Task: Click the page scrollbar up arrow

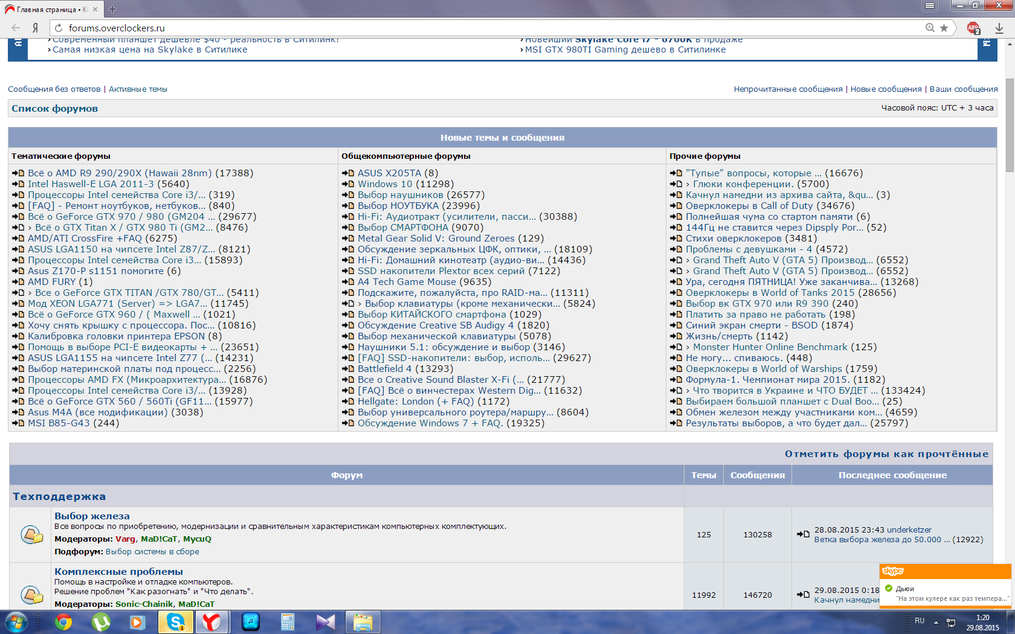Action: click(x=1010, y=43)
